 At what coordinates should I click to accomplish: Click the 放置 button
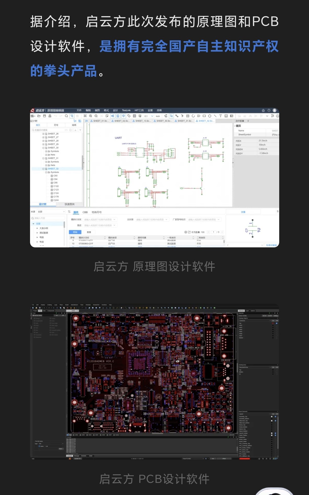pos(243,212)
